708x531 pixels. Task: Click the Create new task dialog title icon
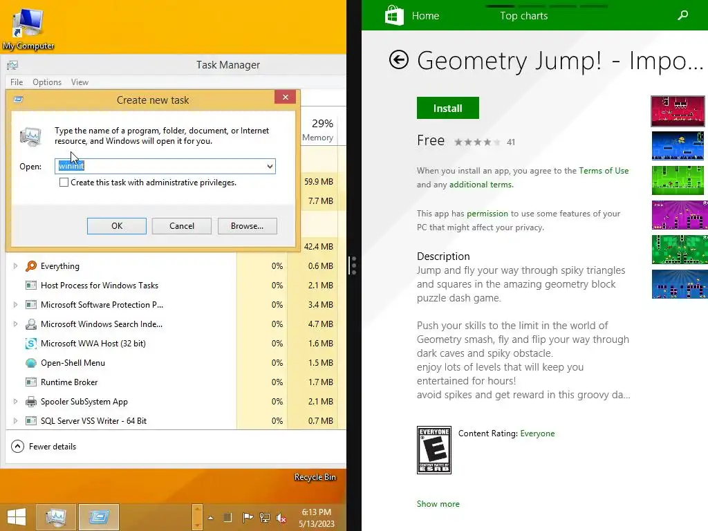[x=19, y=100]
